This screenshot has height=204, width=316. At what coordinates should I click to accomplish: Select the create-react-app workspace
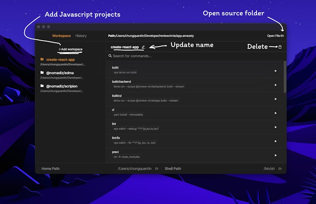coord(60,59)
